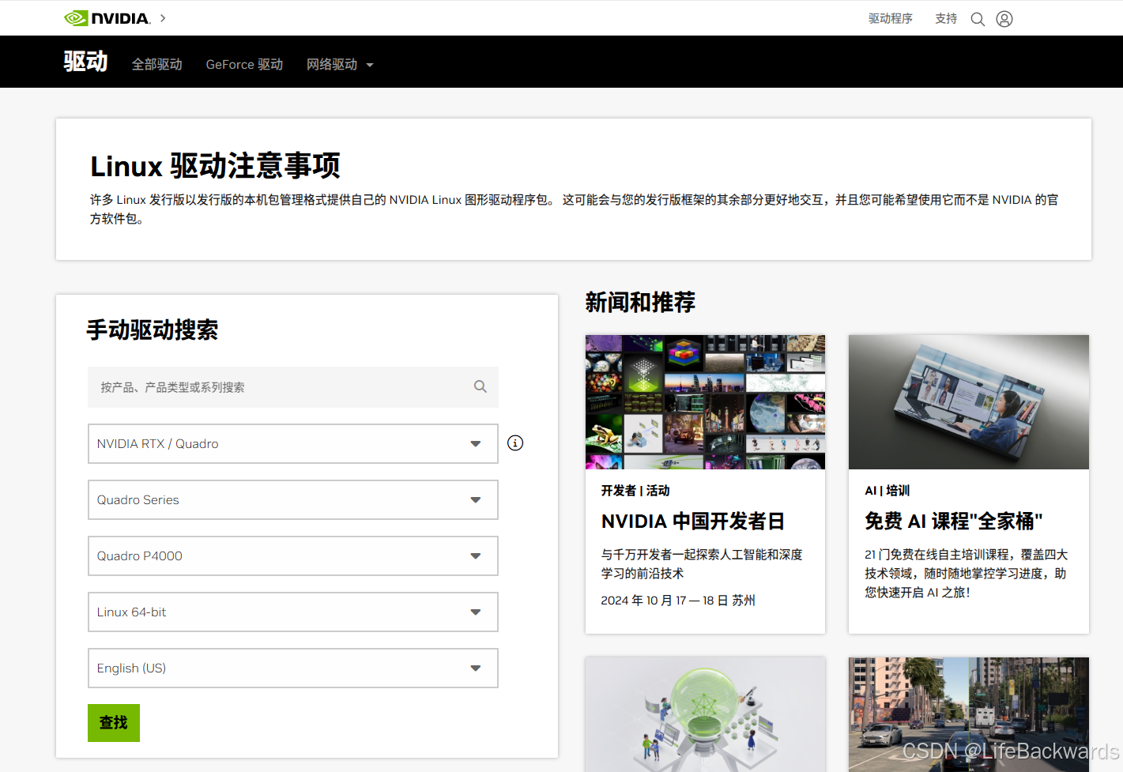This screenshot has height=772, width=1123.
Task: Open the 免费 AI 课程 card image
Action: click(969, 402)
